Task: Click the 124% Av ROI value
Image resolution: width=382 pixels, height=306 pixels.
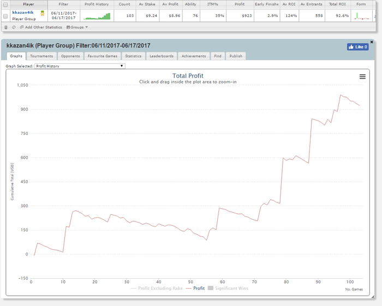Action: tap(291, 16)
